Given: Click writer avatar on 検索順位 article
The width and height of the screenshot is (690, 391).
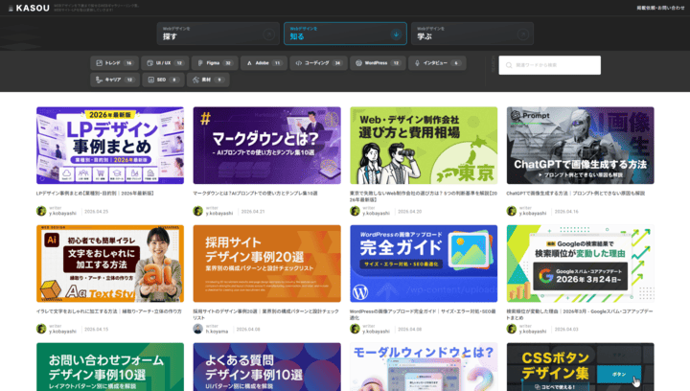Looking at the screenshot, I should click(x=512, y=329).
